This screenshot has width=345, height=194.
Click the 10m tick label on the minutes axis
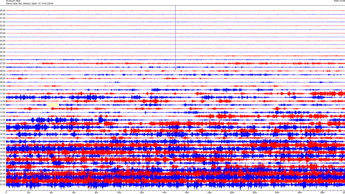[x=119, y=193]
